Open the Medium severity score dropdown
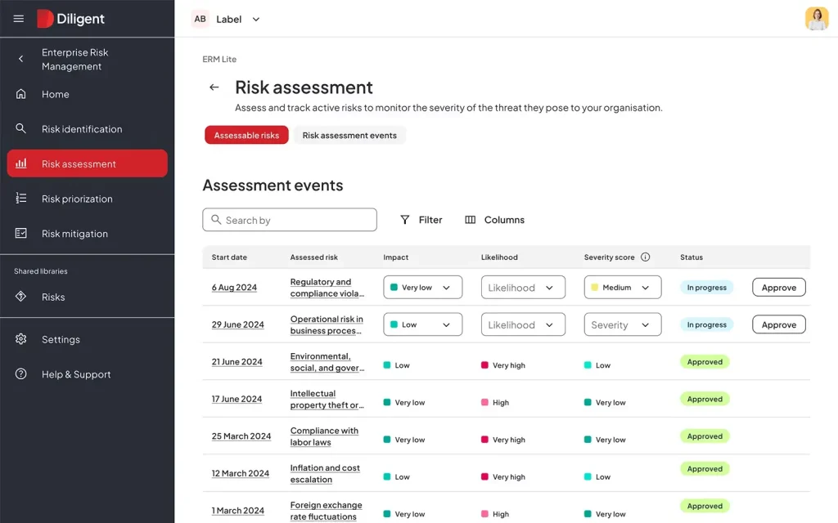Screen dimensions: 838x523 coord(622,288)
